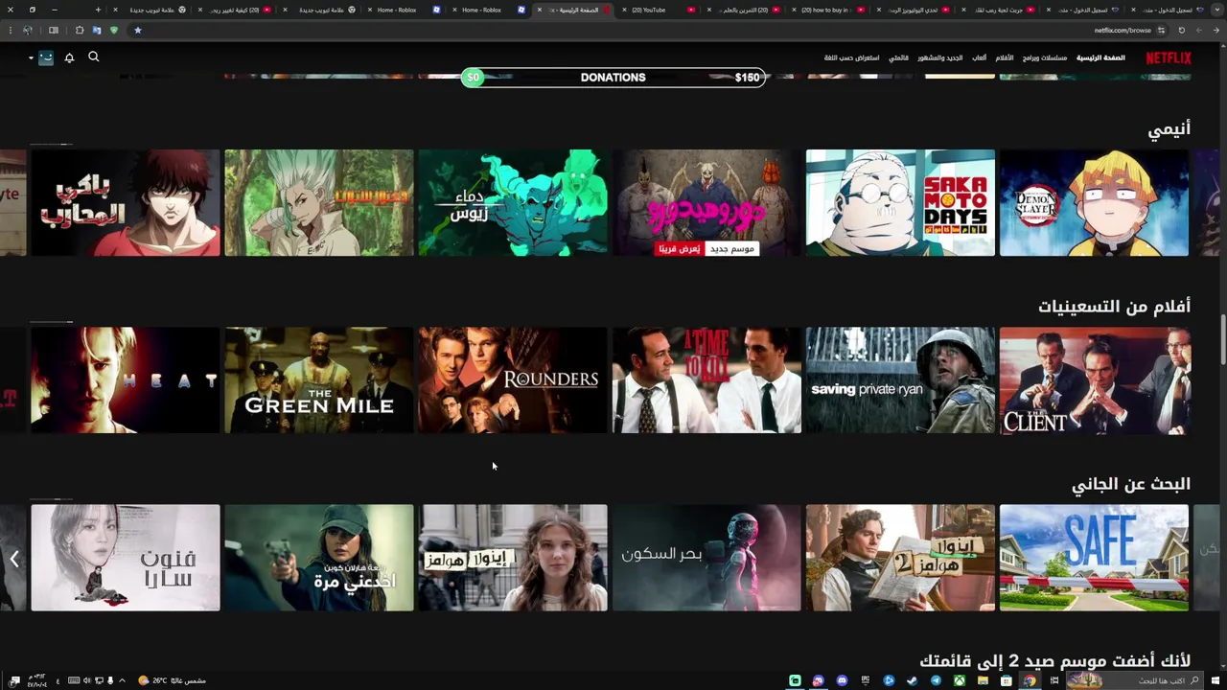This screenshot has width=1227, height=690.
Task: Go to مسلسلات وبرامج nav item
Action: click(x=1045, y=57)
